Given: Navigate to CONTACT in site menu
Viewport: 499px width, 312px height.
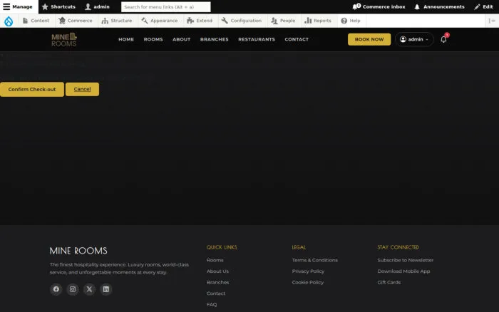Looking at the screenshot, I should [x=297, y=39].
